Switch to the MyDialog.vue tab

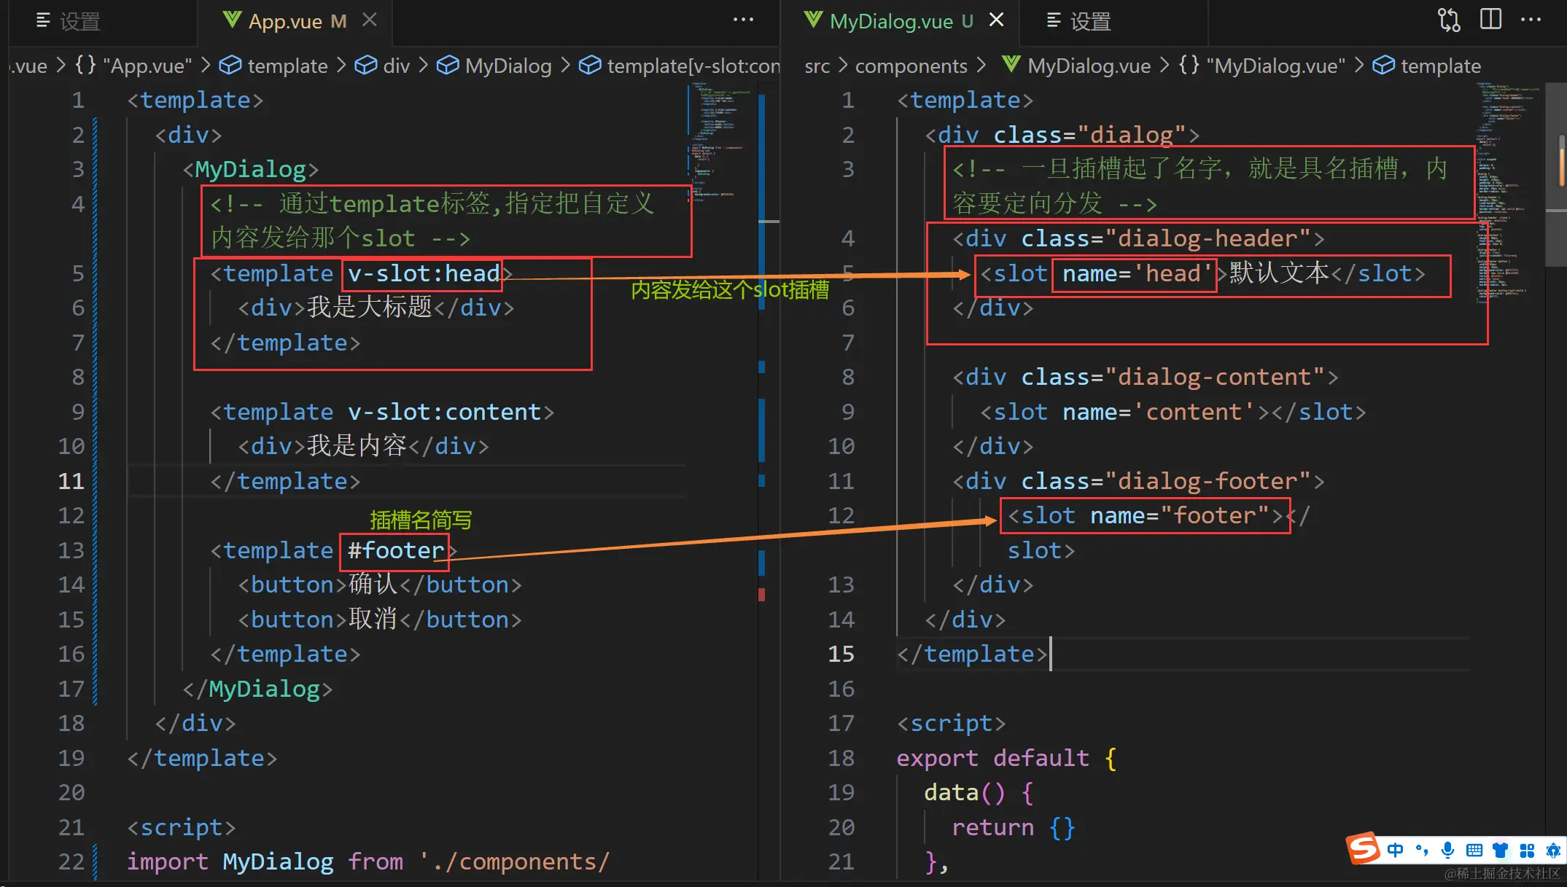901,21
